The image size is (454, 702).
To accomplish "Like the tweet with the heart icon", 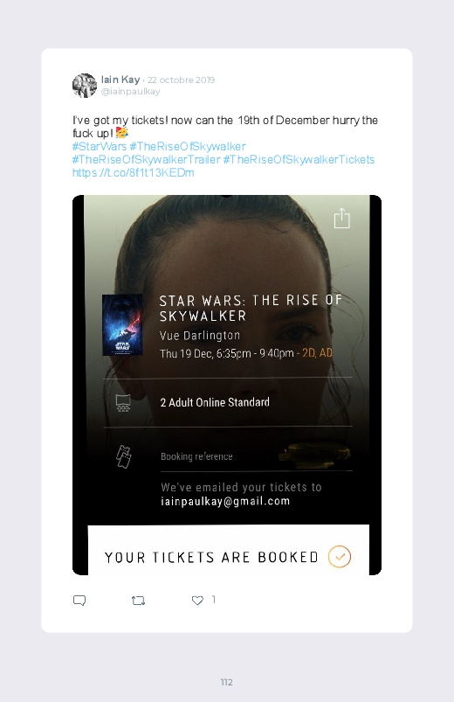I will tap(197, 601).
